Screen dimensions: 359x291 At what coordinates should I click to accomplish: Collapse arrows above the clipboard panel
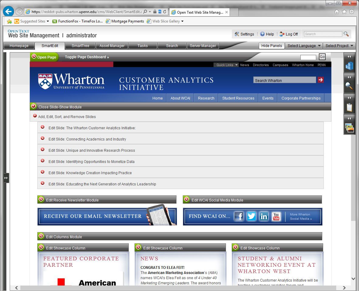coord(349,98)
